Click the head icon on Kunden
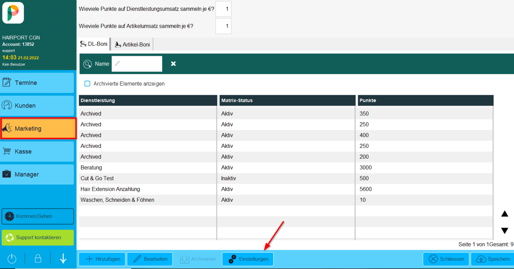 pyautogui.click(x=7, y=105)
